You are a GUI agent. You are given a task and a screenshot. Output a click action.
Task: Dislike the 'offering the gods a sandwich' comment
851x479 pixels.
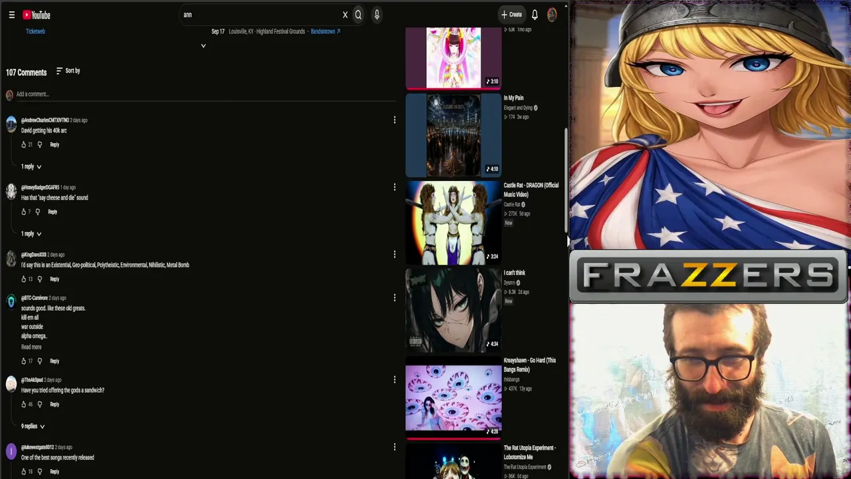pos(40,404)
